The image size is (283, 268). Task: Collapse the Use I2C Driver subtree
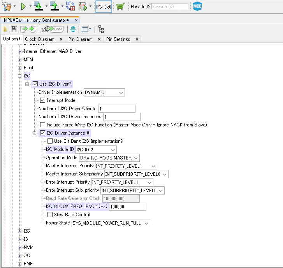pyautogui.click(x=27, y=84)
